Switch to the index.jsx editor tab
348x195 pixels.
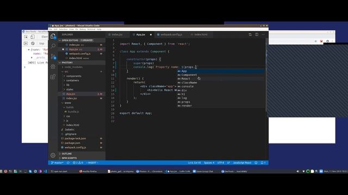click(117, 35)
